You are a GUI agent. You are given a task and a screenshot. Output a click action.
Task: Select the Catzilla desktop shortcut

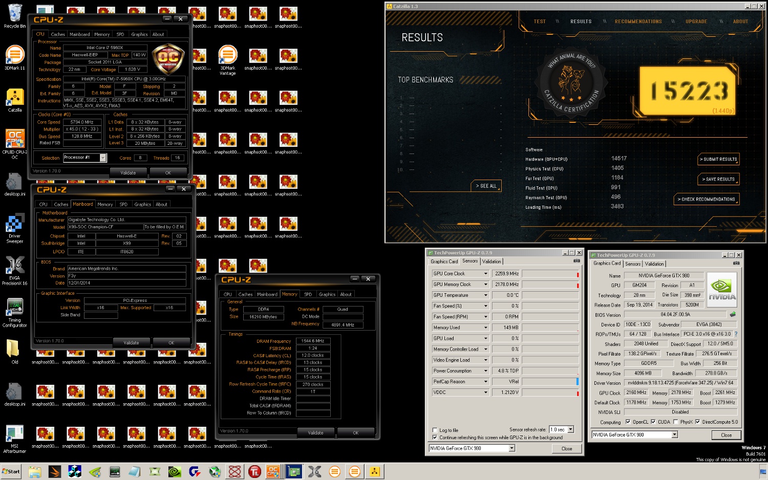coord(15,100)
